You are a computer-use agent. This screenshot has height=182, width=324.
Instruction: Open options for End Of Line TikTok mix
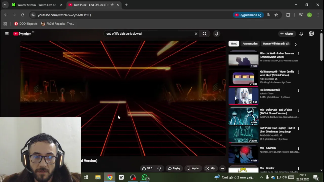coord(298,110)
